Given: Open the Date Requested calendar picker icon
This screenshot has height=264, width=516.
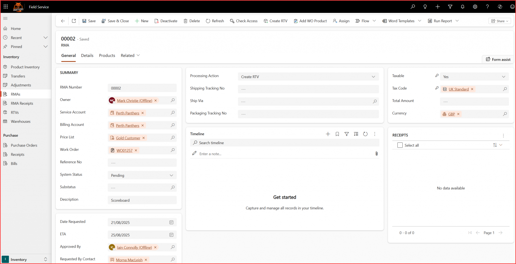Looking at the screenshot, I should 171,222.
